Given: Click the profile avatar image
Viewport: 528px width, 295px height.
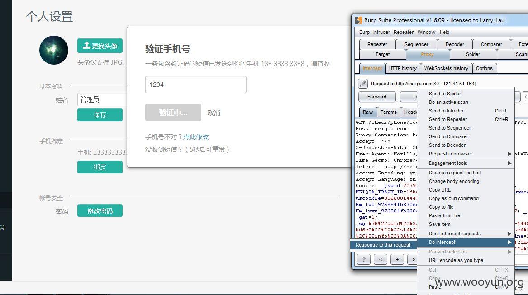Looking at the screenshot, I should pos(54,50).
